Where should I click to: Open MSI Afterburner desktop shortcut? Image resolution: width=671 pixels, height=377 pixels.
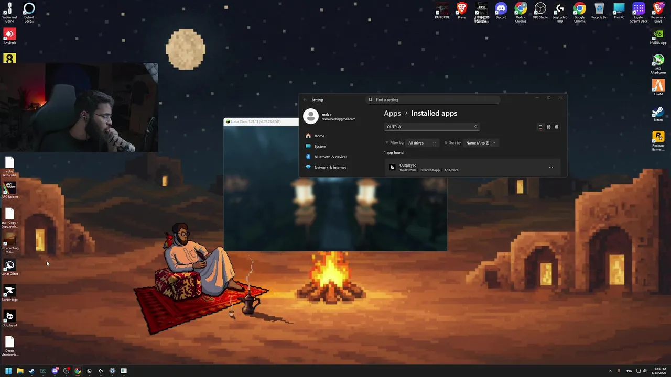(658, 64)
